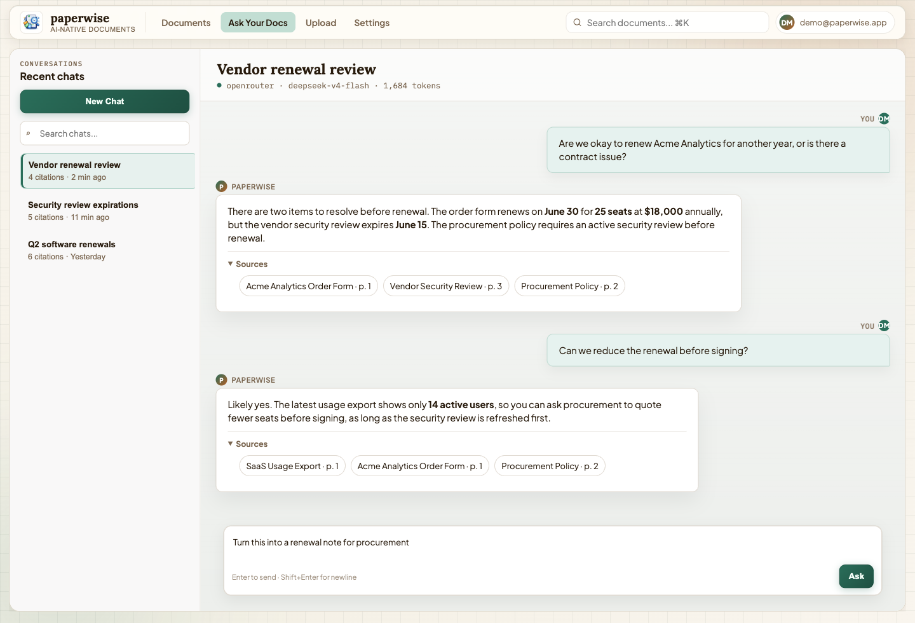Open Acme Analytics Order Form in second answer
The width and height of the screenshot is (915, 623).
420,466
